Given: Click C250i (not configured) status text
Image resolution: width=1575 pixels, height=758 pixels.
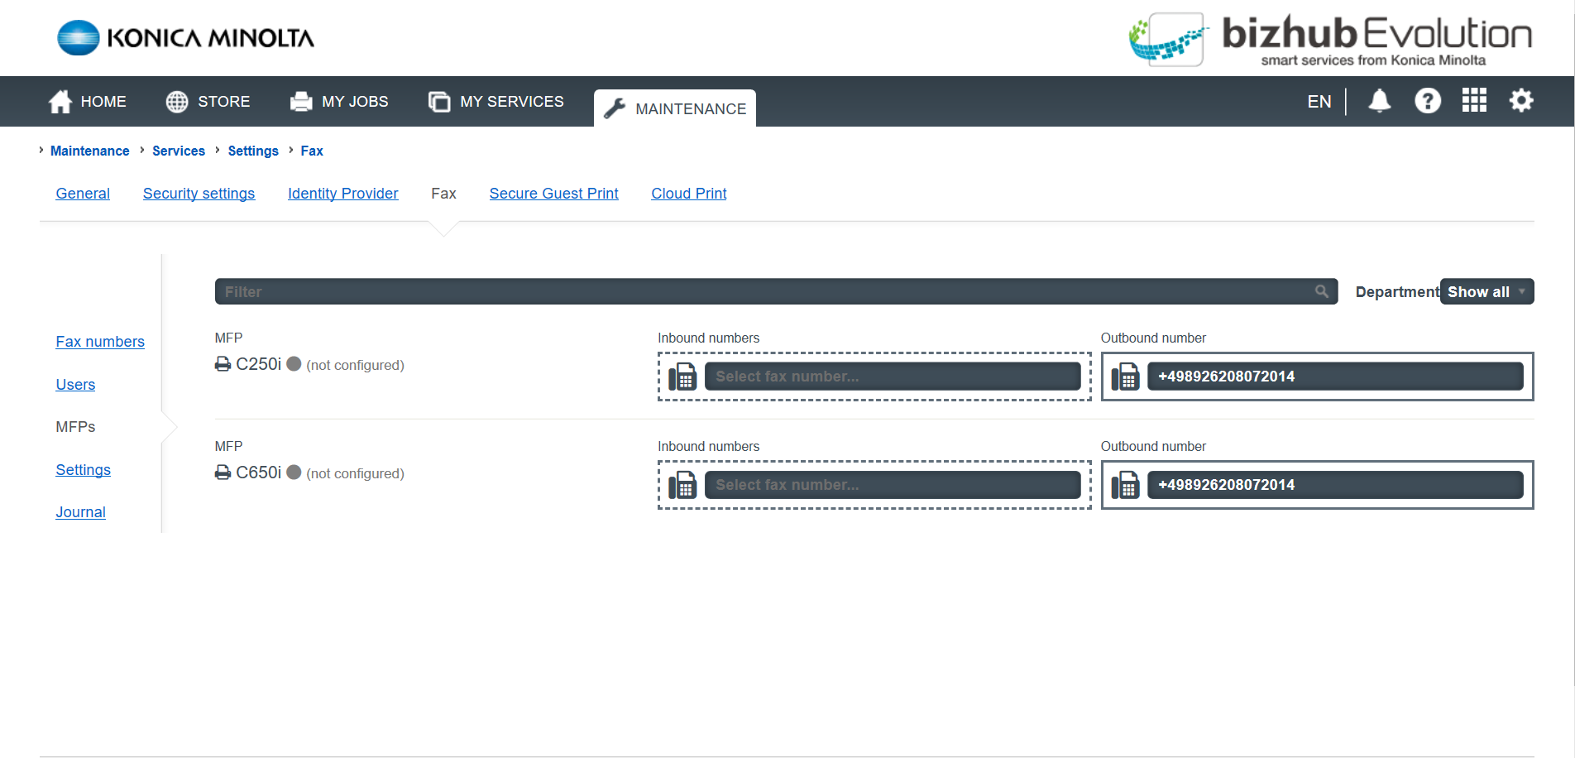Looking at the screenshot, I should coord(355,365).
